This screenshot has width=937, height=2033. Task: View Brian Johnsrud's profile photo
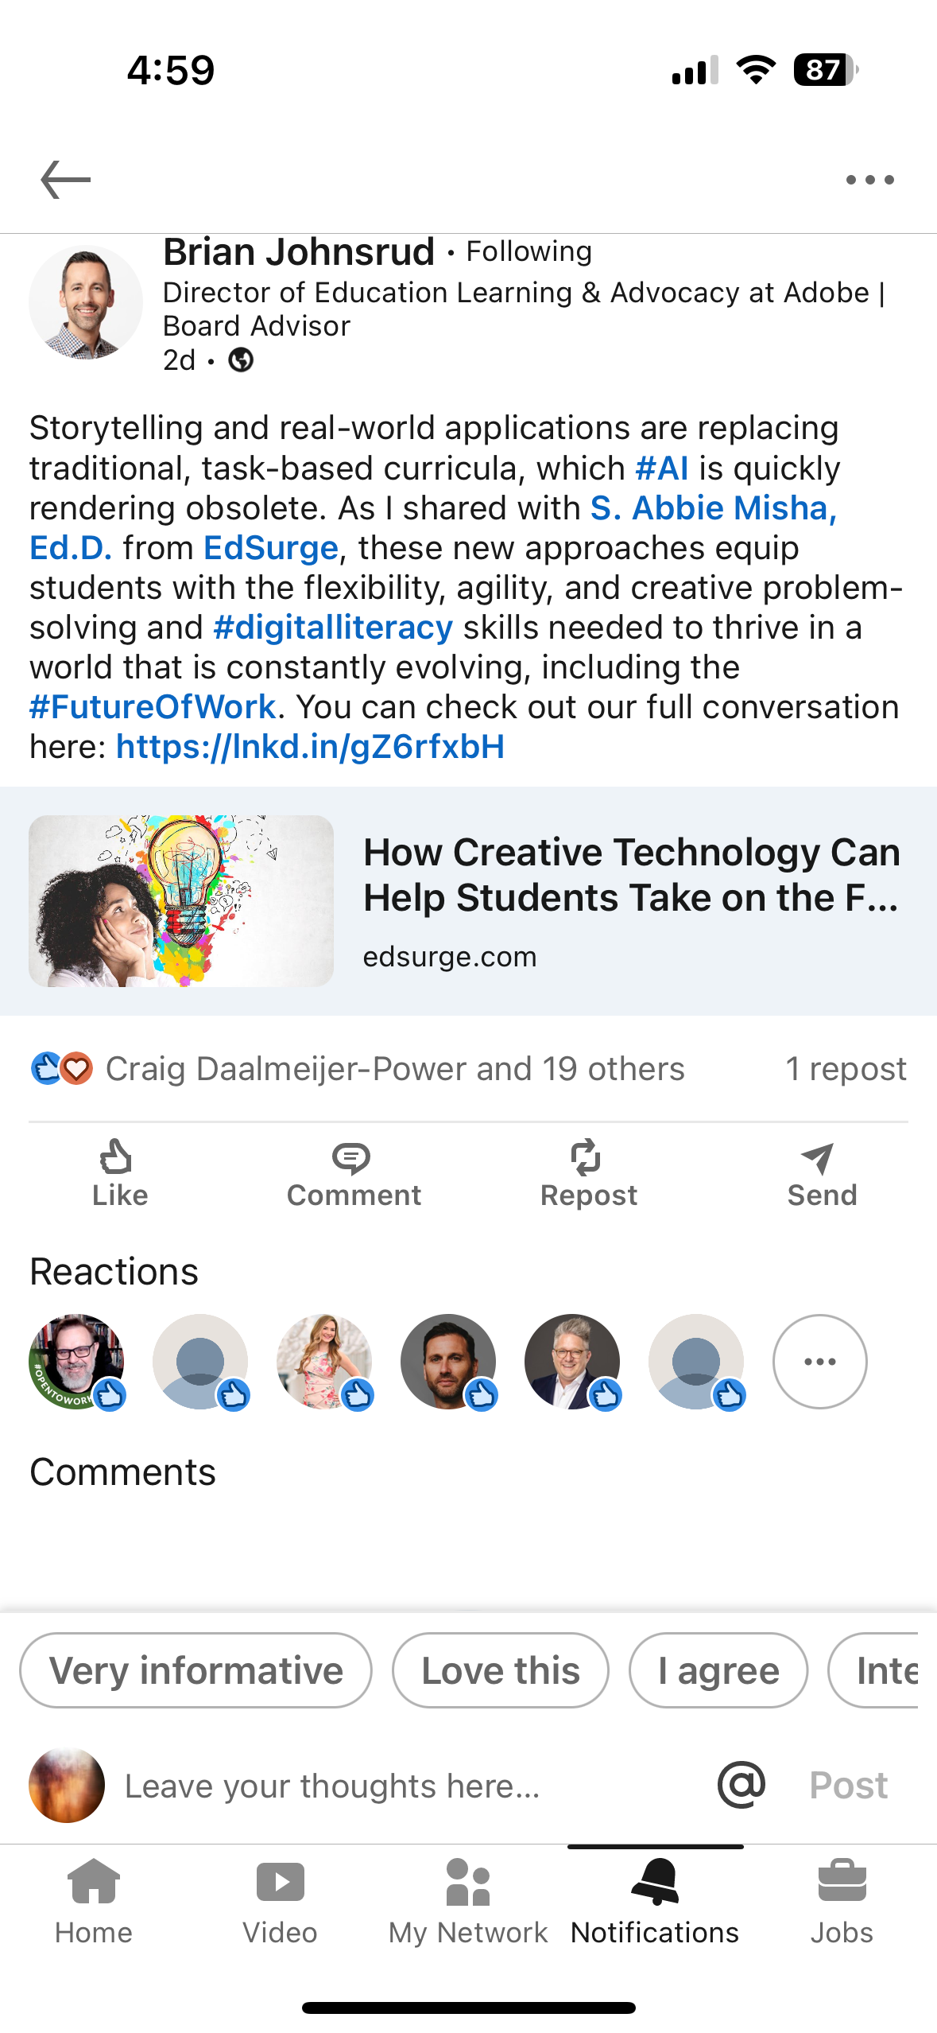coord(86,302)
